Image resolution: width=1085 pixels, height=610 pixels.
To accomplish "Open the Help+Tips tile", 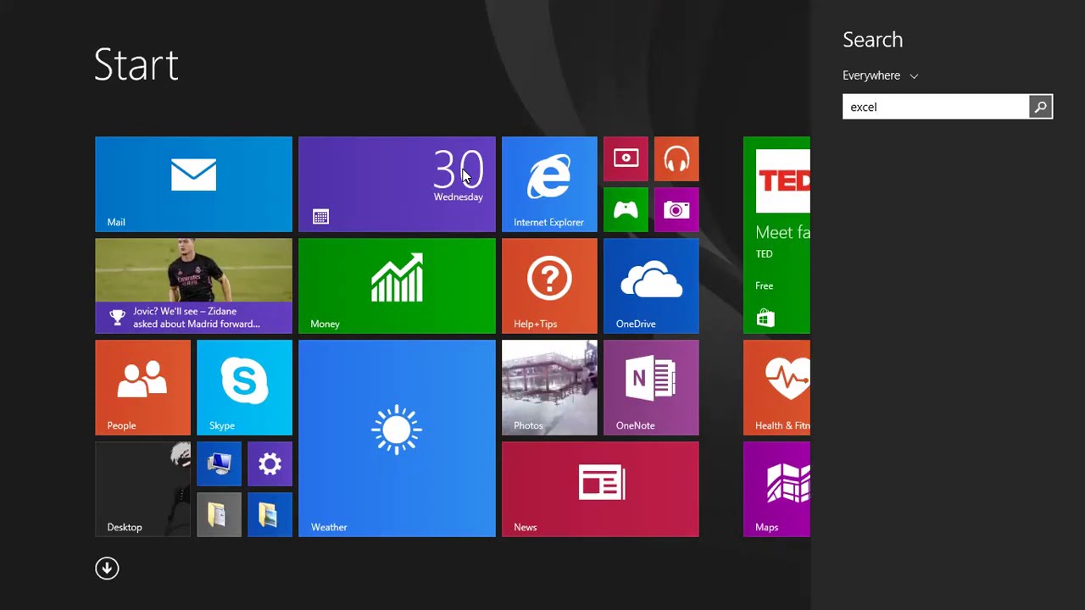I will (549, 286).
